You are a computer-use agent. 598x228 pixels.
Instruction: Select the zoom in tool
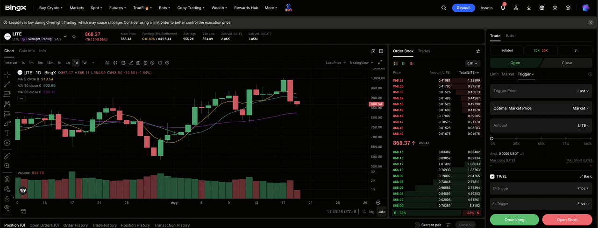[7, 166]
